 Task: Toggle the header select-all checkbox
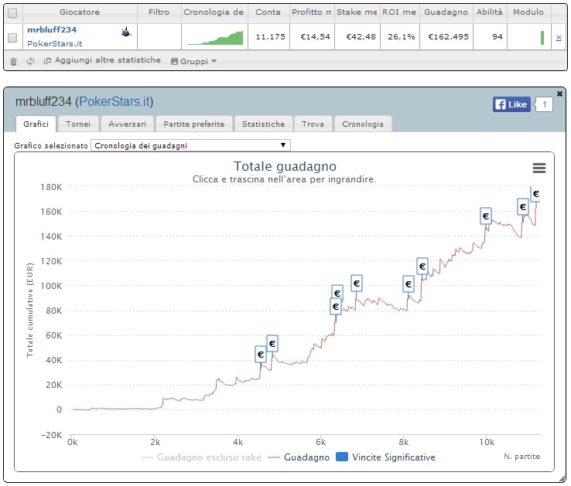(12, 13)
